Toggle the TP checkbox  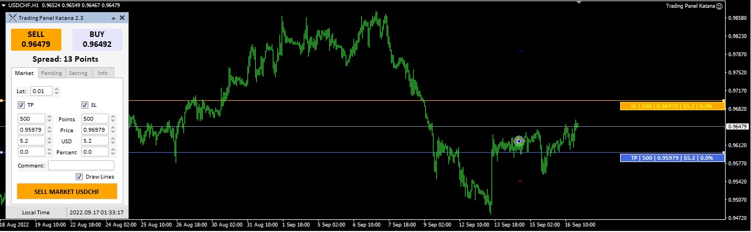(22, 105)
